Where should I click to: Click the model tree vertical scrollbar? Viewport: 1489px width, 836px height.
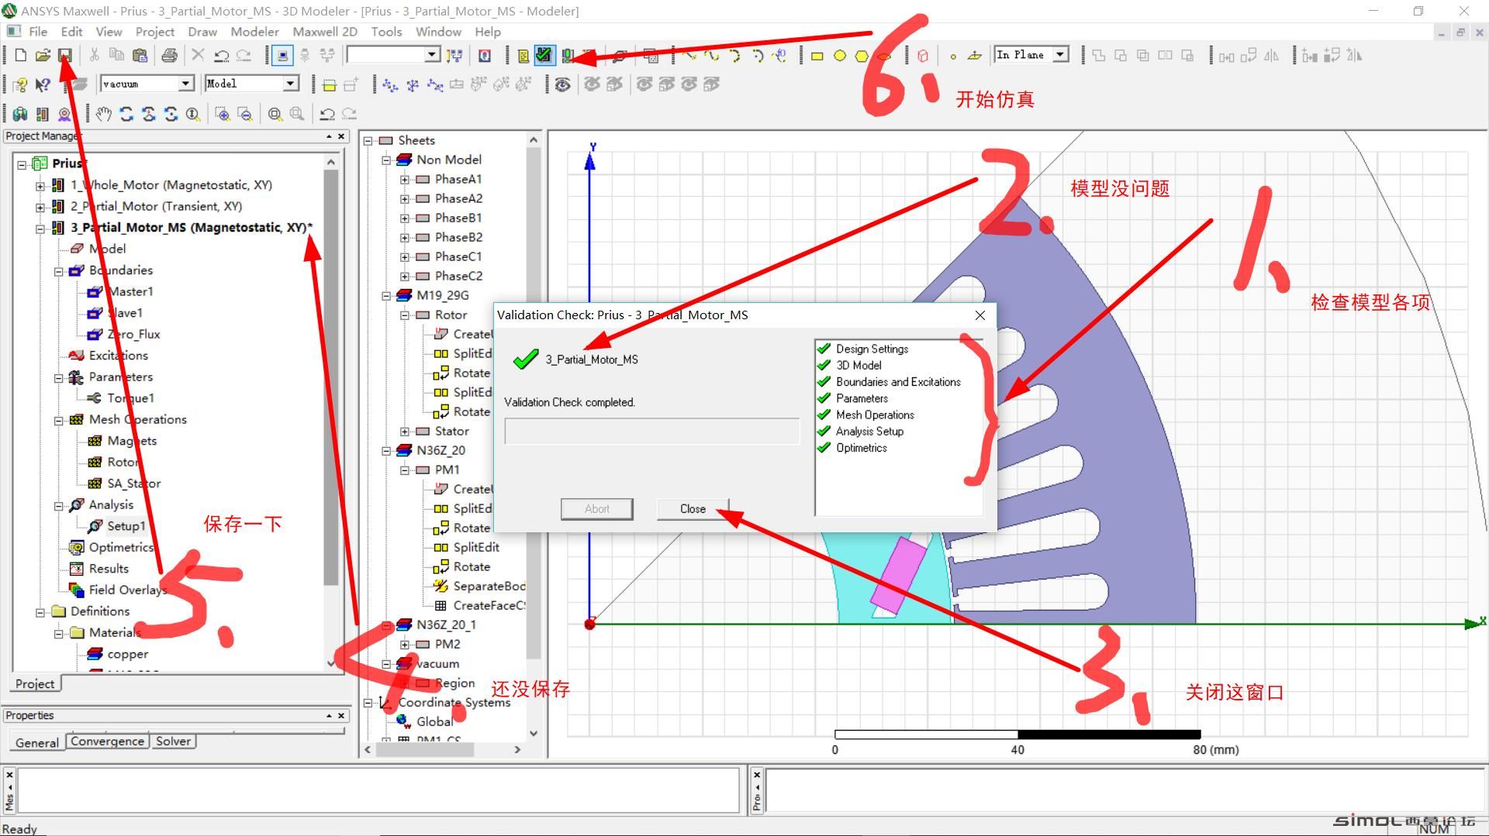pyautogui.click(x=534, y=403)
